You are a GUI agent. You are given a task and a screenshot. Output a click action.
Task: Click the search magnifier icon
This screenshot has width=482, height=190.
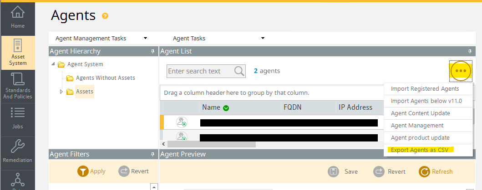coord(239,71)
